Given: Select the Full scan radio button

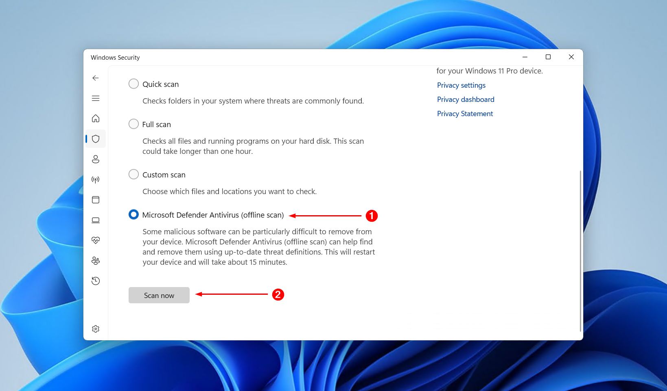Looking at the screenshot, I should coord(133,124).
